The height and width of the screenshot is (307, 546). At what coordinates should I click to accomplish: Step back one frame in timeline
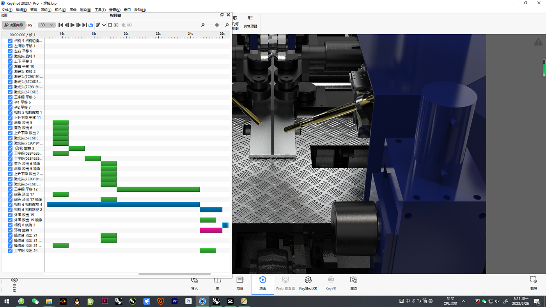point(67,25)
